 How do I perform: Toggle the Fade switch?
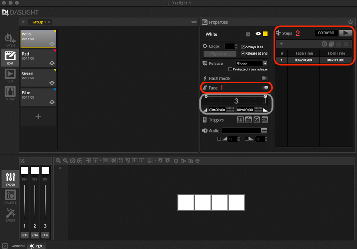pyautogui.click(x=265, y=88)
